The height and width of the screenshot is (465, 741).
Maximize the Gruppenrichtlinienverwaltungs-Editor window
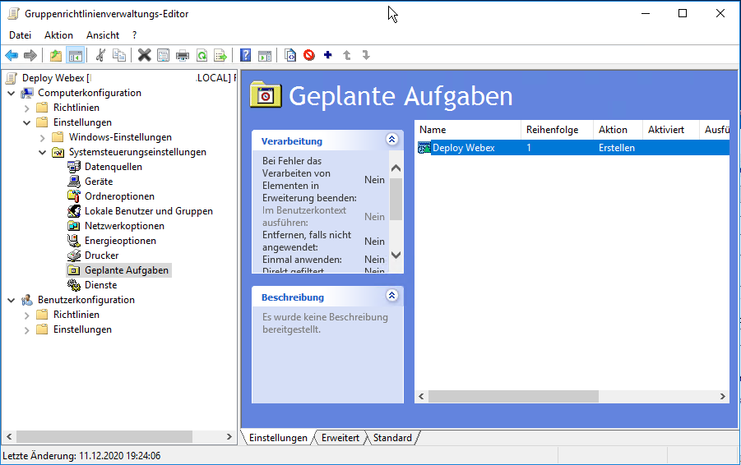[x=683, y=13]
